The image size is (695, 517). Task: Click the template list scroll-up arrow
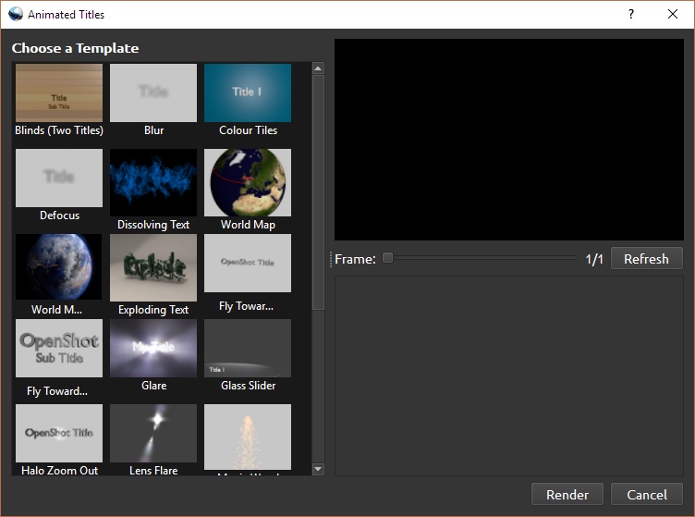tap(318, 68)
